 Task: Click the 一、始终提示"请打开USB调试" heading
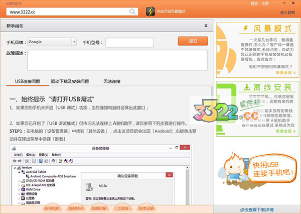pos(52,99)
